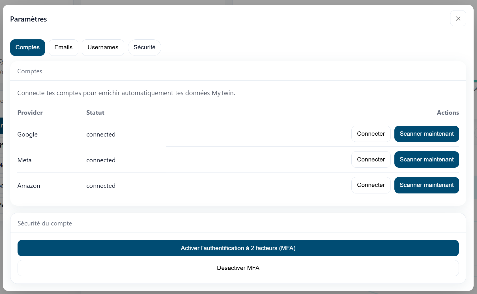Screen dimensions: 477x294
Task: Select the Google provider name
Action: 27,134
